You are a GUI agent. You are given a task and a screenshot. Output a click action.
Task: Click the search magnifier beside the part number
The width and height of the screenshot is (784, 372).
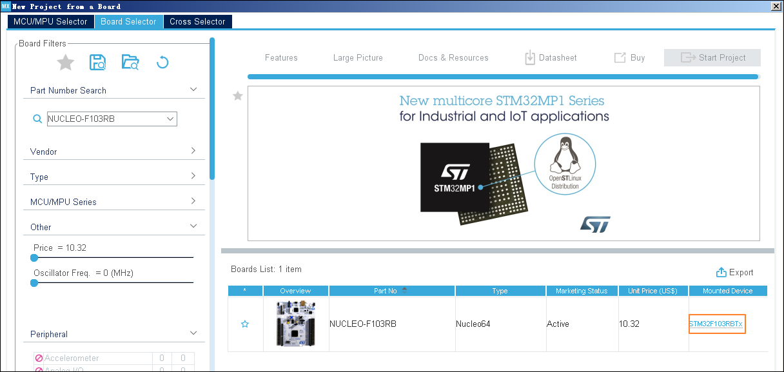37,119
